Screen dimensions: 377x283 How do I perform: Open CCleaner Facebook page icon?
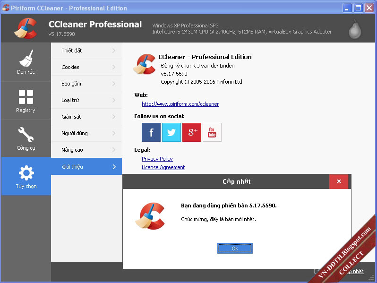(x=151, y=132)
